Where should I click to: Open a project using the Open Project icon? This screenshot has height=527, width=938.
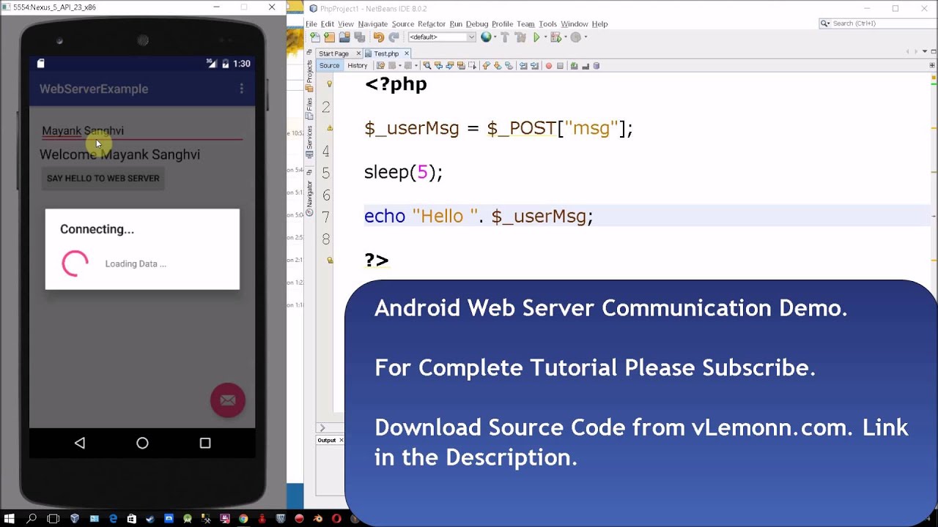coord(344,37)
